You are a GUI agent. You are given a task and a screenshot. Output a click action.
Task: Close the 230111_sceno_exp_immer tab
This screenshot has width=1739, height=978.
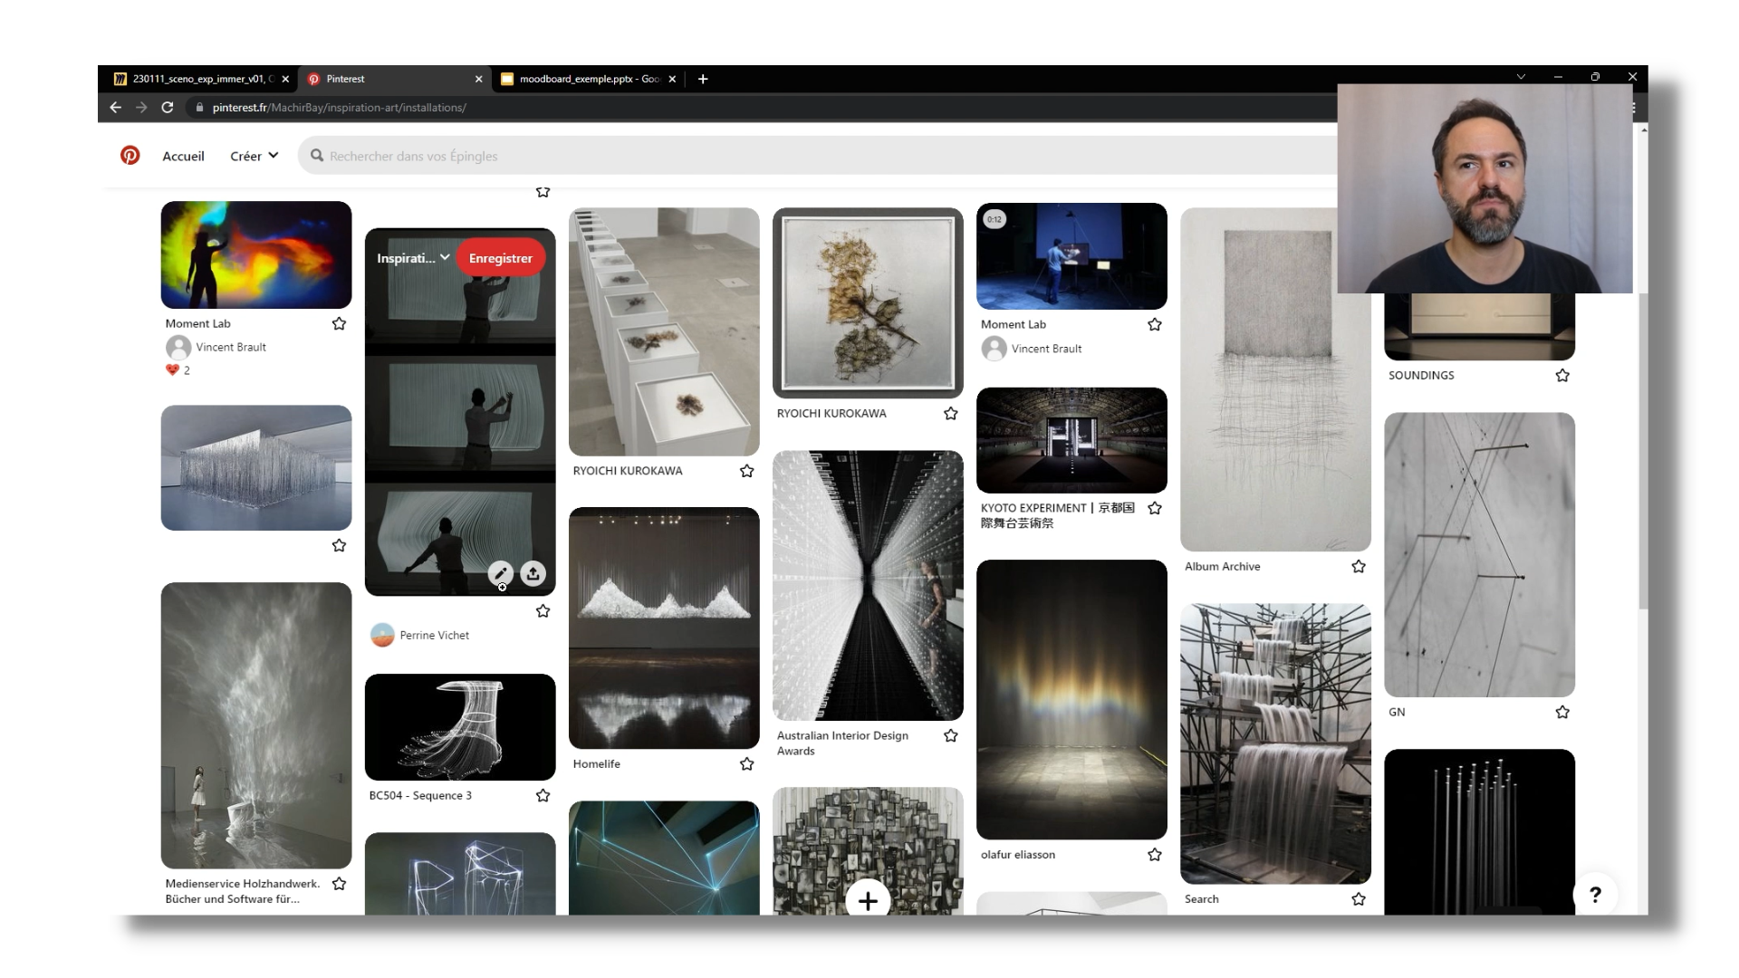(285, 79)
